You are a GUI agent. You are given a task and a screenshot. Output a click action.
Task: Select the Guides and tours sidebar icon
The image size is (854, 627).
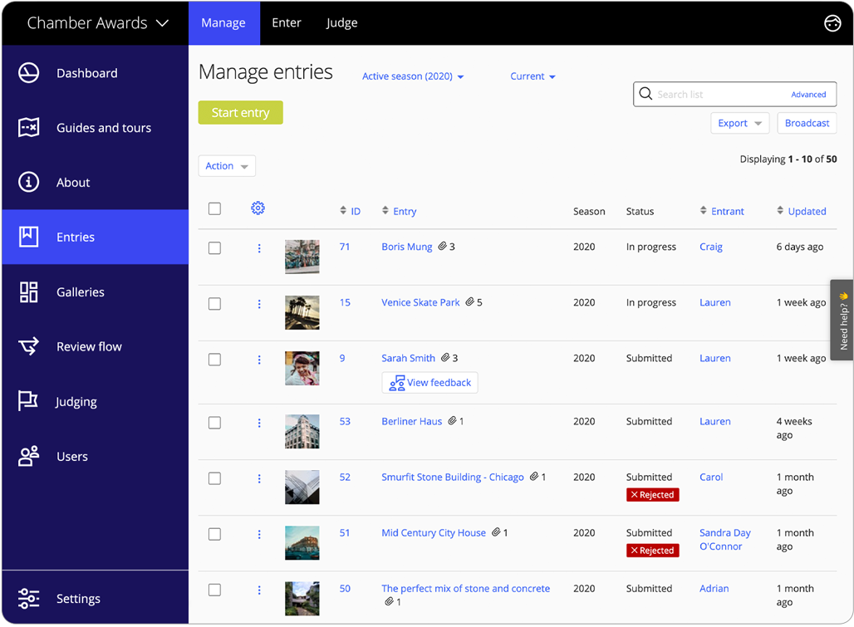point(27,127)
